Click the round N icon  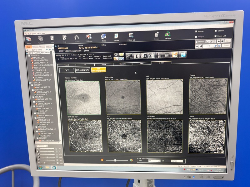[x=116, y=55]
